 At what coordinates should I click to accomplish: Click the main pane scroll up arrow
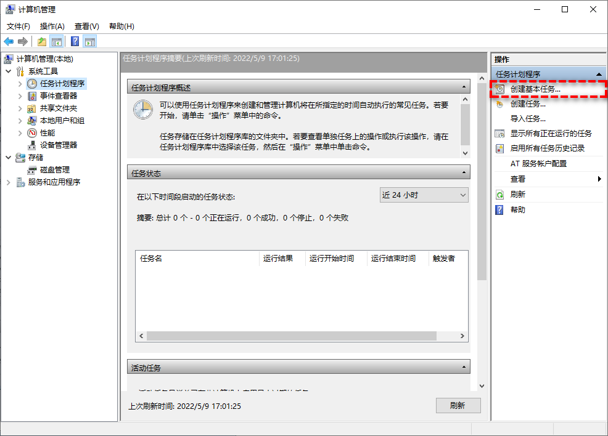tap(482, 79)
